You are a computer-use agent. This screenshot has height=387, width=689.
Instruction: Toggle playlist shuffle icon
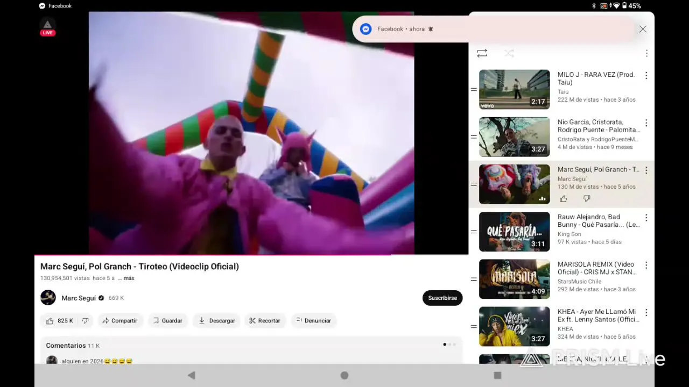click(509, 53)
